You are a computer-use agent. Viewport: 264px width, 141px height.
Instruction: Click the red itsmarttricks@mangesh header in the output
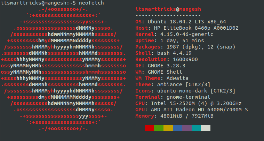[x=165, y=9]
